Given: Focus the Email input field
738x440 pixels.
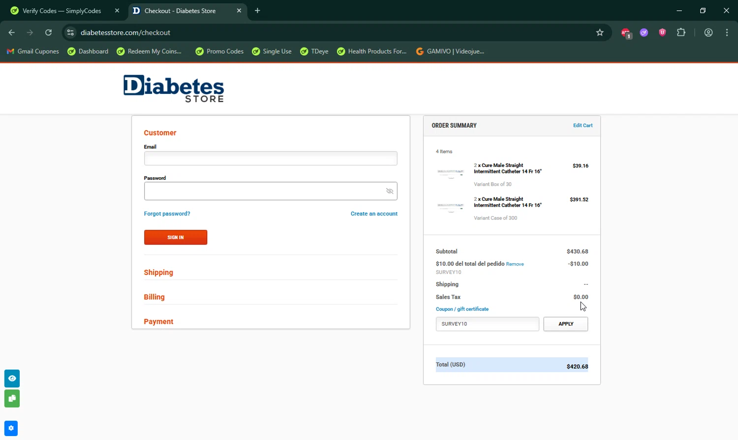Looking at the screenshot, I should click(x=271, y=158).
